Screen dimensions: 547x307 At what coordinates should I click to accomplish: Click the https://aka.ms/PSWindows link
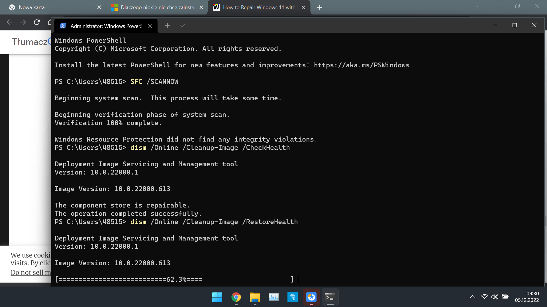click(x=362, y=65)
